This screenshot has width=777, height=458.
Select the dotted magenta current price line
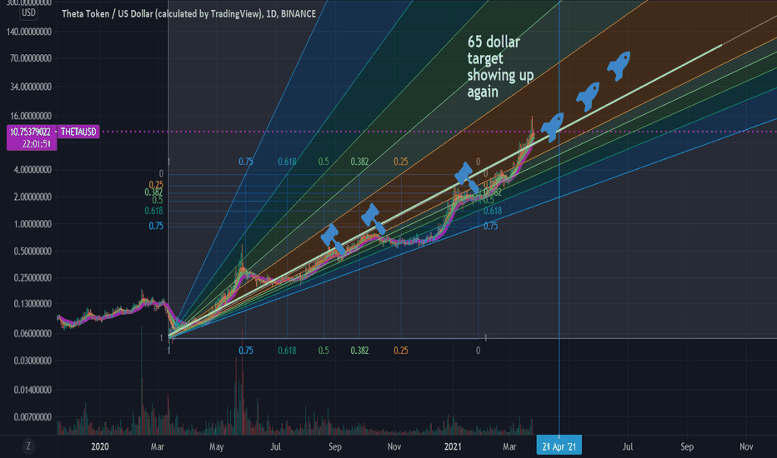(438, 132)
